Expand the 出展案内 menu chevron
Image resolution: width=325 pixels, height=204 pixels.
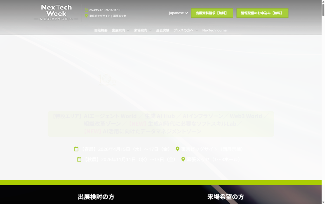128,30
